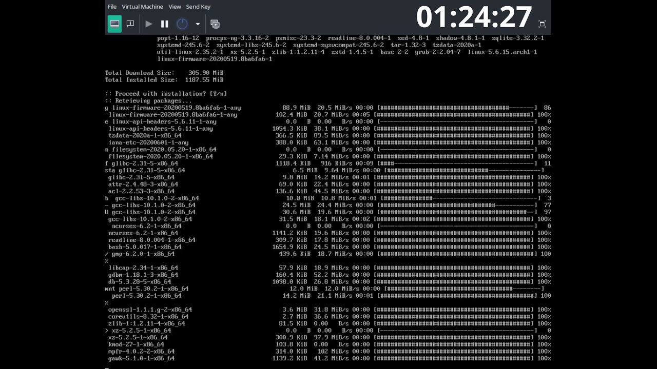
Task: Click the 'openssl-1.1.1.g-2-x86_64' download row
Action: click(330, 310)
